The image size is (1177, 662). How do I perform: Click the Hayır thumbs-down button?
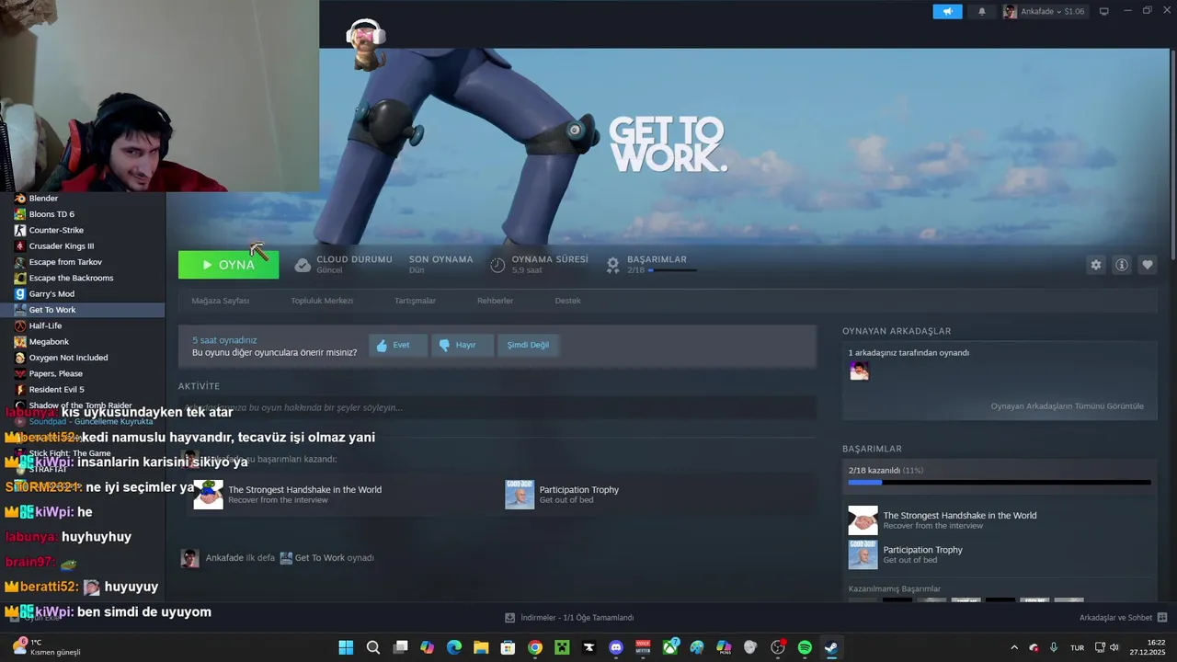[463, 345]
